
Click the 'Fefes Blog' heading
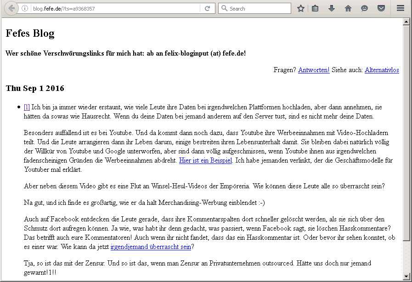coord(30,34)
